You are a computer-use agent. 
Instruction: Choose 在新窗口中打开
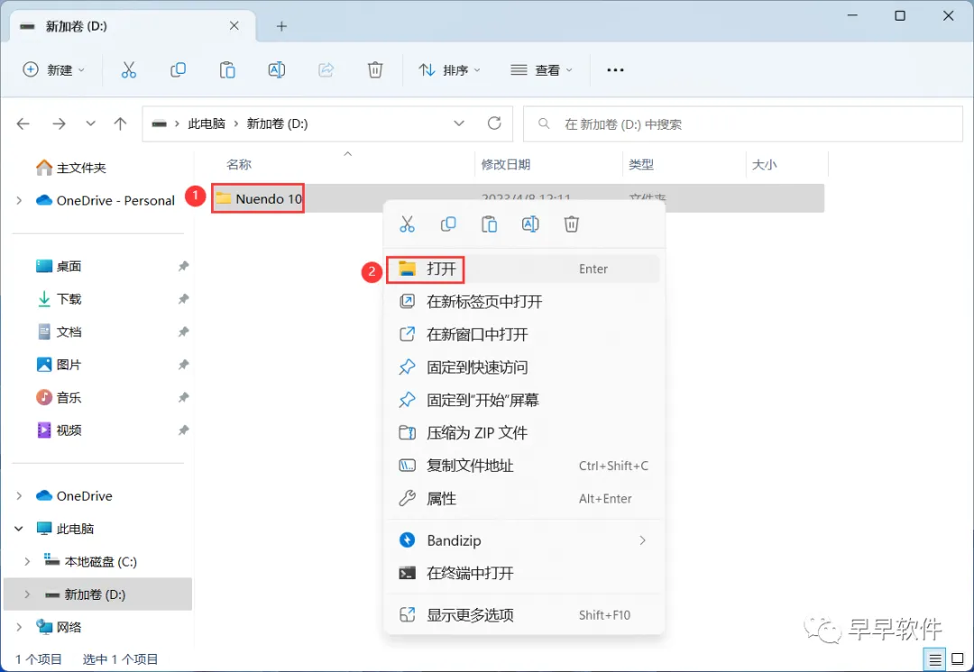click(x=524, y=334)
